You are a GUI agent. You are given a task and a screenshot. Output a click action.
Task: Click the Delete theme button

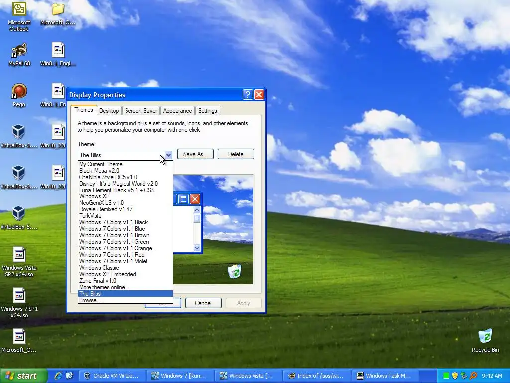[236, 154]
